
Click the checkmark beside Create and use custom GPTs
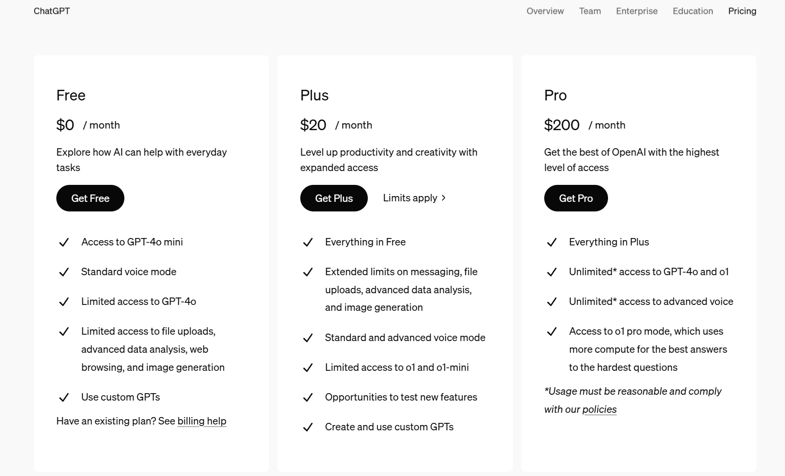coord(308,427)
